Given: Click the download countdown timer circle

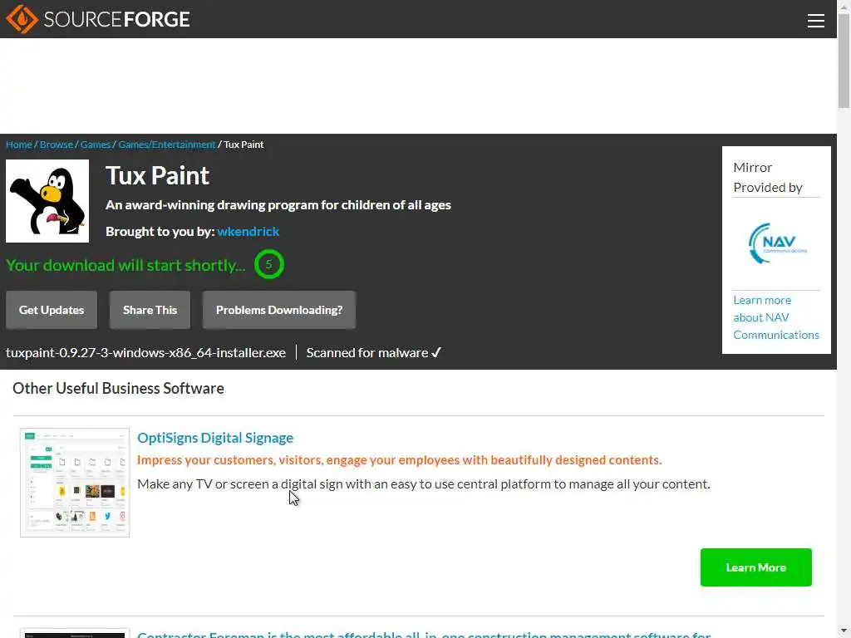Looking at the screenshot, I should click(x=268, y=264).
